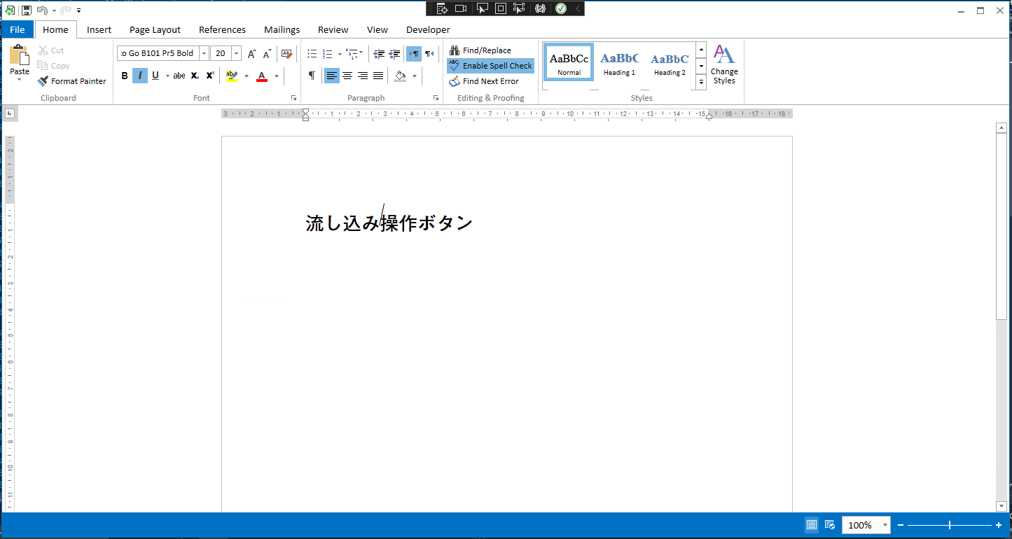Insert a bulleted list
The image size is (1012, 539).
312,54
